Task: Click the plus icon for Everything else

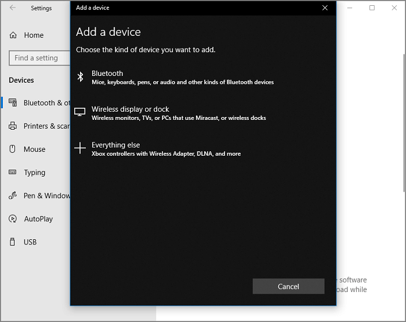Action: click(80, 149)
